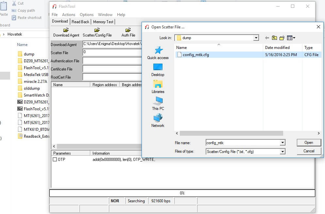Click the Searching status bar entry
Screen dimensions: 325x214
[x=136, y=201]
